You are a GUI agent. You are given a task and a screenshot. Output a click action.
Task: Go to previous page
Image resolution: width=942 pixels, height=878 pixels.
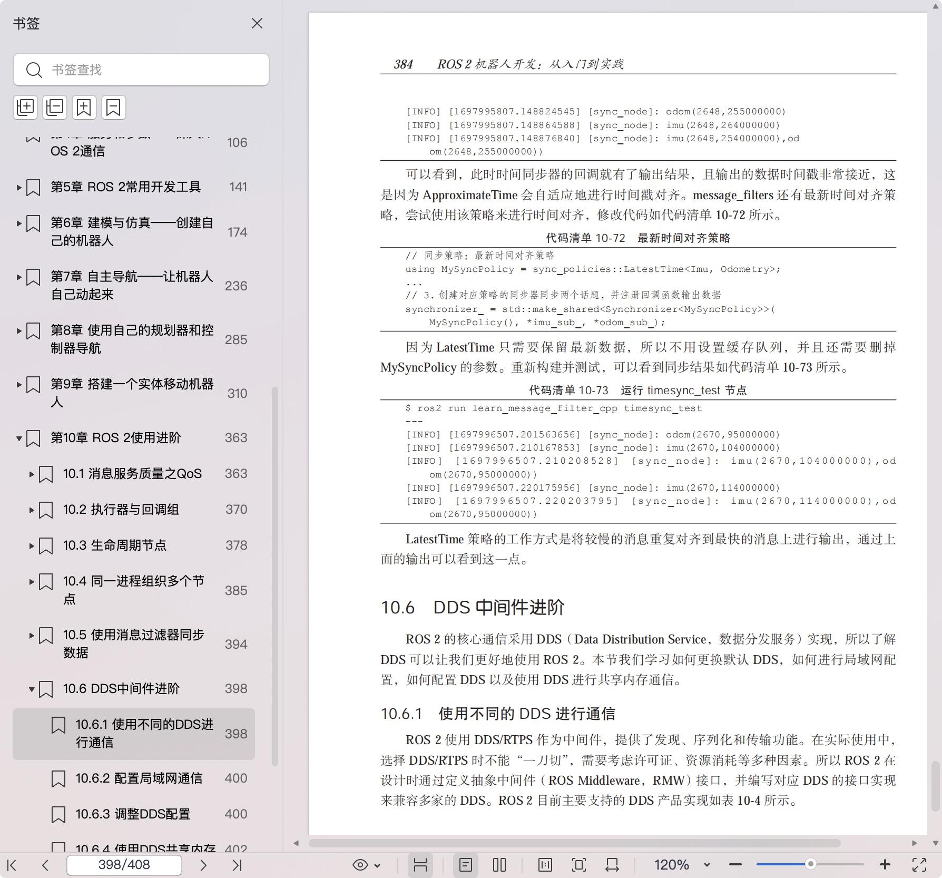45,865
